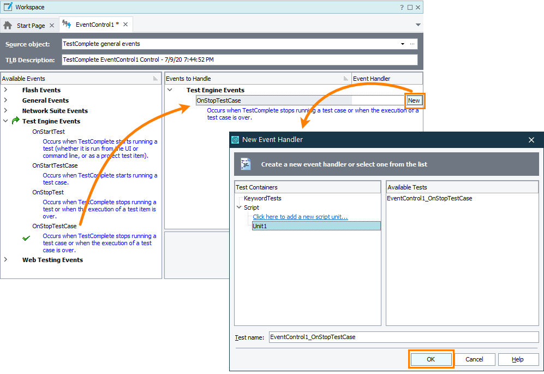Click the lightning icon on the EventControl1 tab
This screenshot has width=544, height=374.
point(65,25)
